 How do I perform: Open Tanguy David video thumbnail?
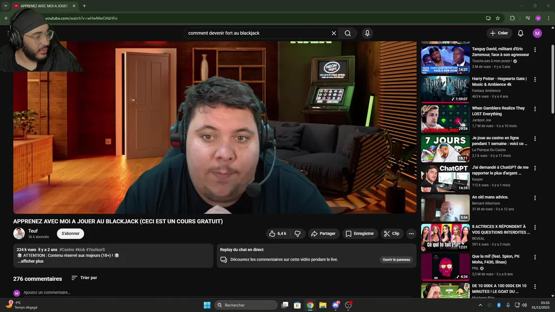click(445, 60)
